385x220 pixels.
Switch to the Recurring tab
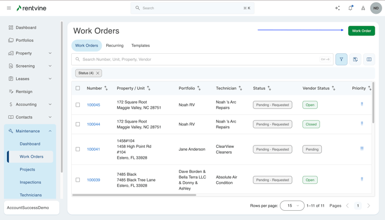(x=115, y=45)
